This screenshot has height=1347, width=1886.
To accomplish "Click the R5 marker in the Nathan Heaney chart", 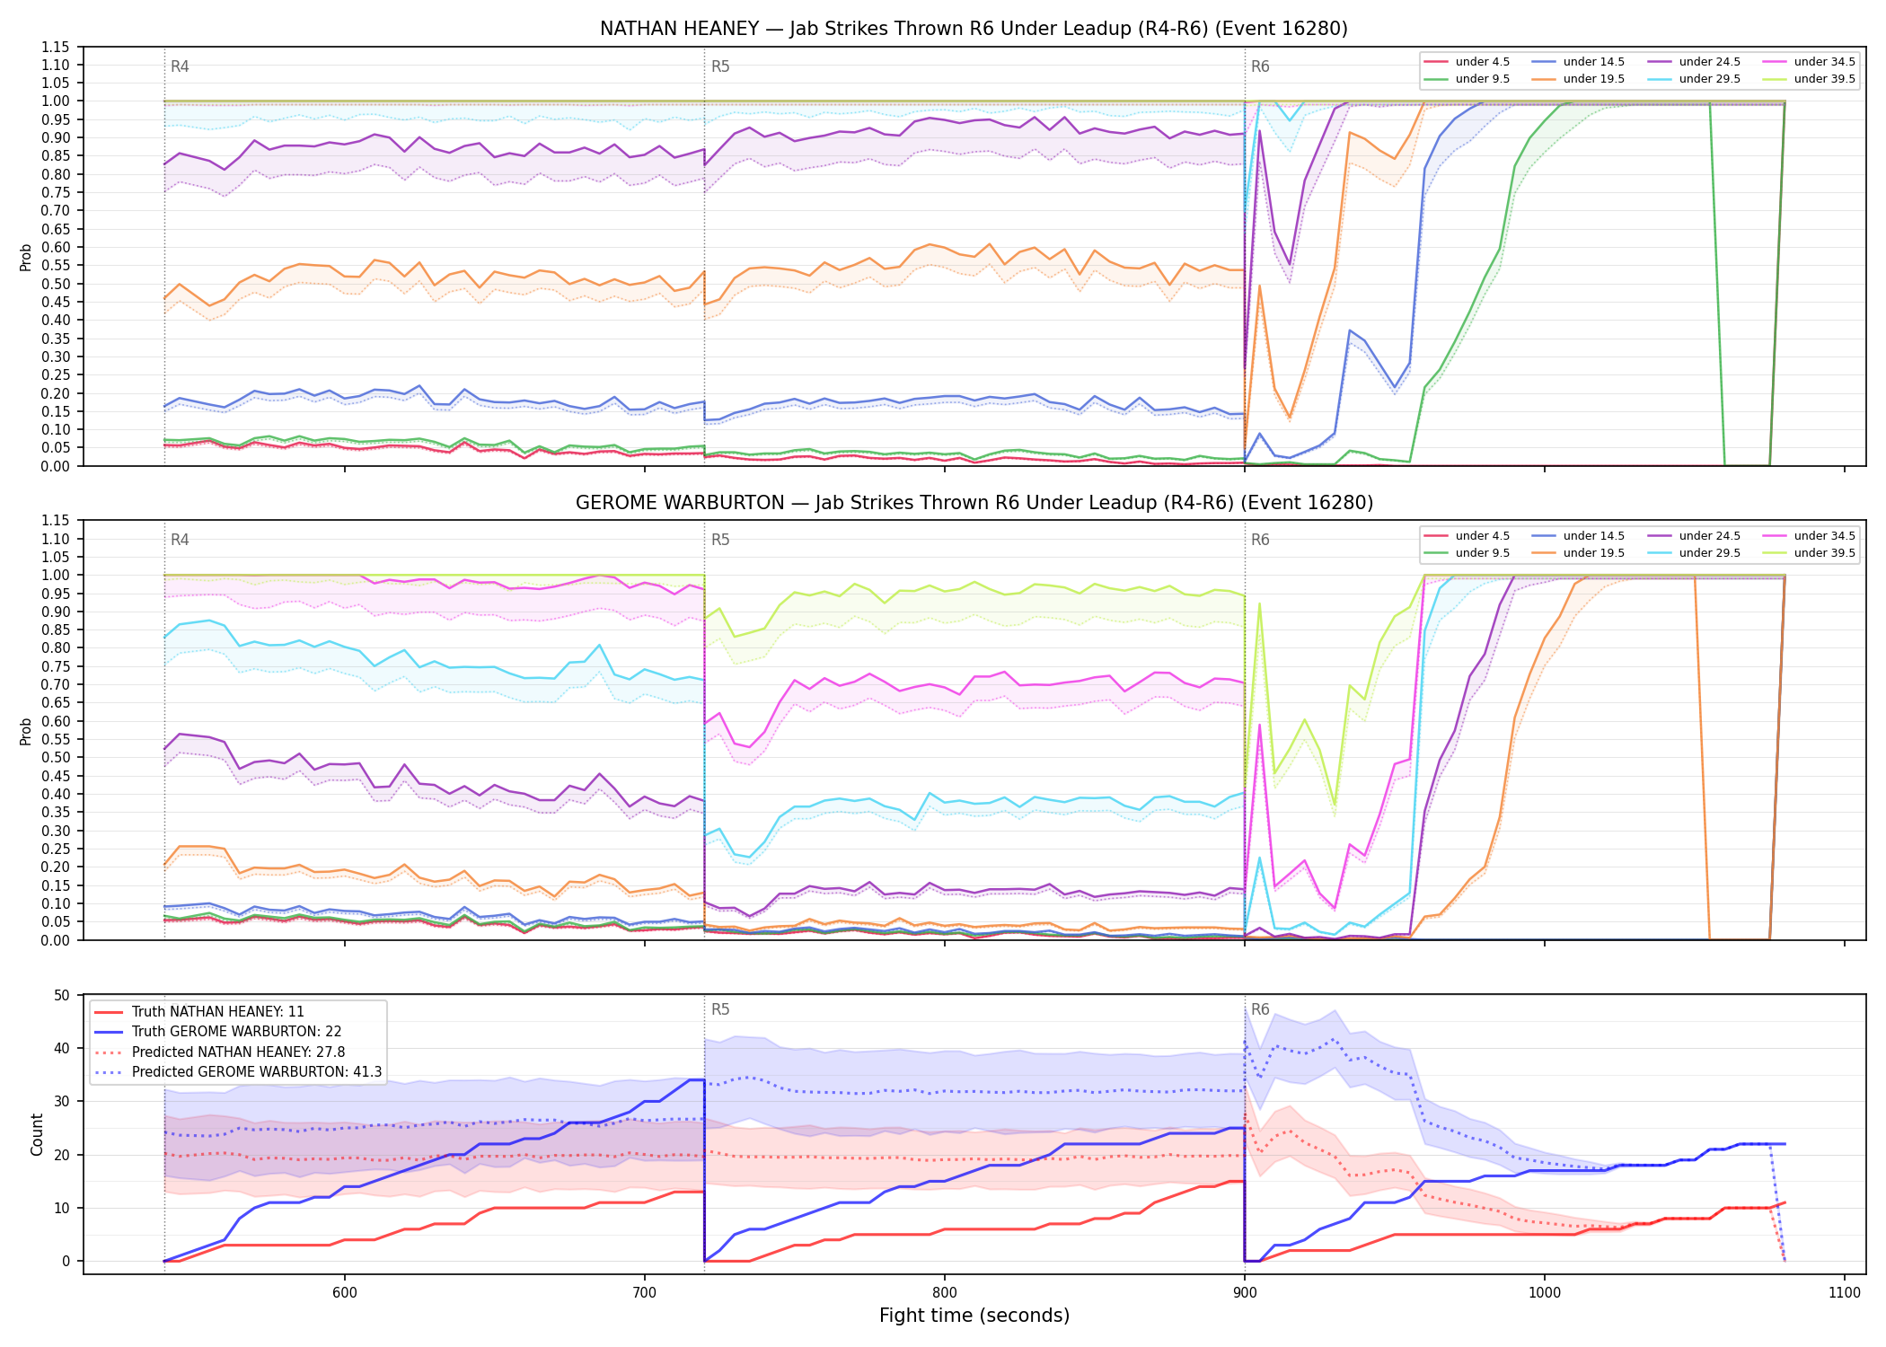I will pyautogui.click(x=720, y=66).
